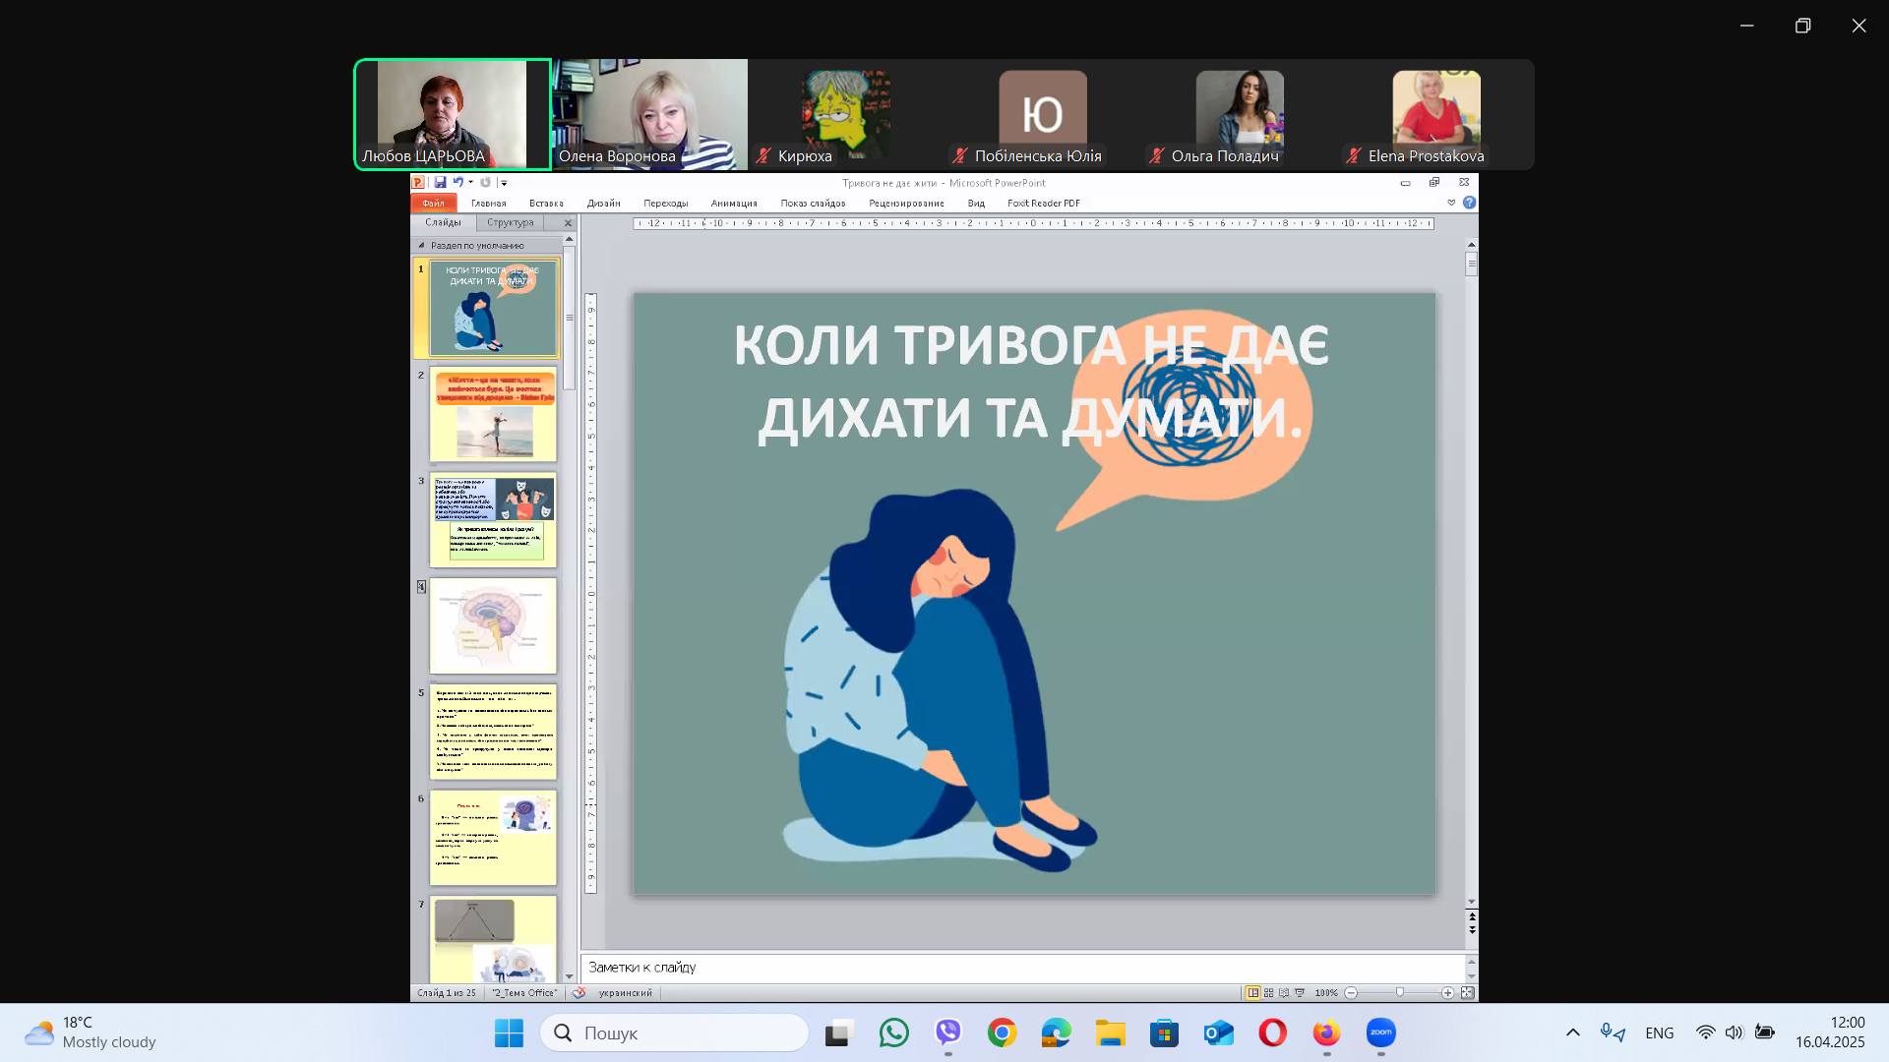Open the Файл backstage button

[433, 204]
